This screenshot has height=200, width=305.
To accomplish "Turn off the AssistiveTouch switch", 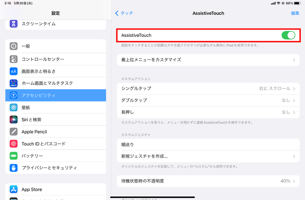I will (x=288, y=35).
